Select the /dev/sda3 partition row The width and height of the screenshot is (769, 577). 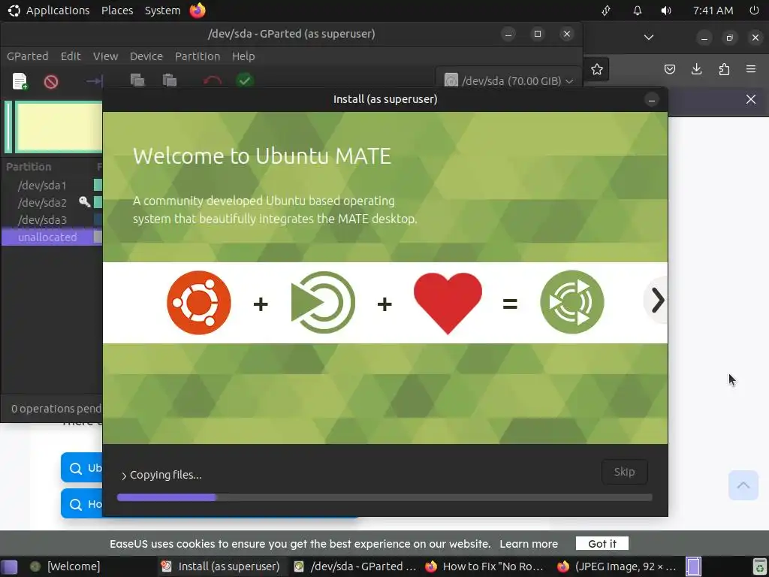[53, 220]
